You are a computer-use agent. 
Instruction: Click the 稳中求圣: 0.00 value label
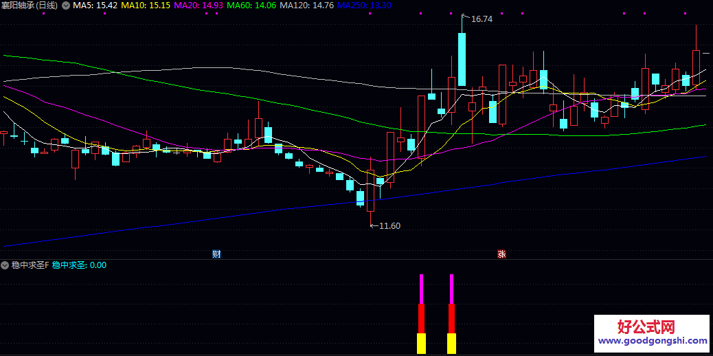[79, 265]
